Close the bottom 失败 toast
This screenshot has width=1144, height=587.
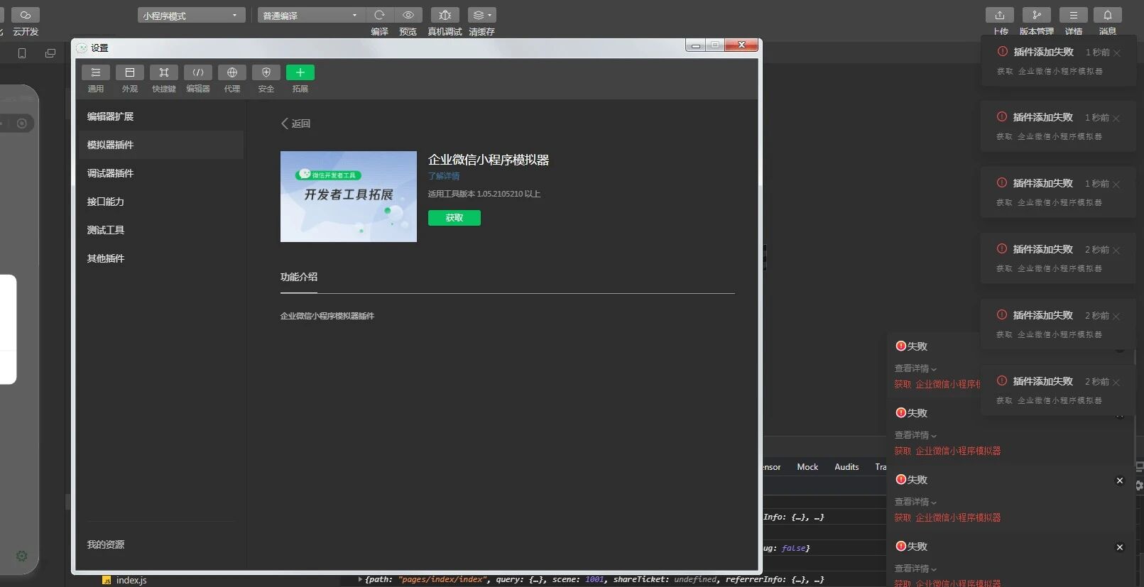[1120, 547]
